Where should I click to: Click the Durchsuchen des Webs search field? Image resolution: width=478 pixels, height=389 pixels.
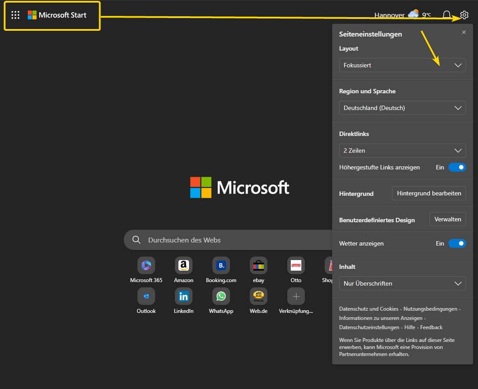(228, 240)
